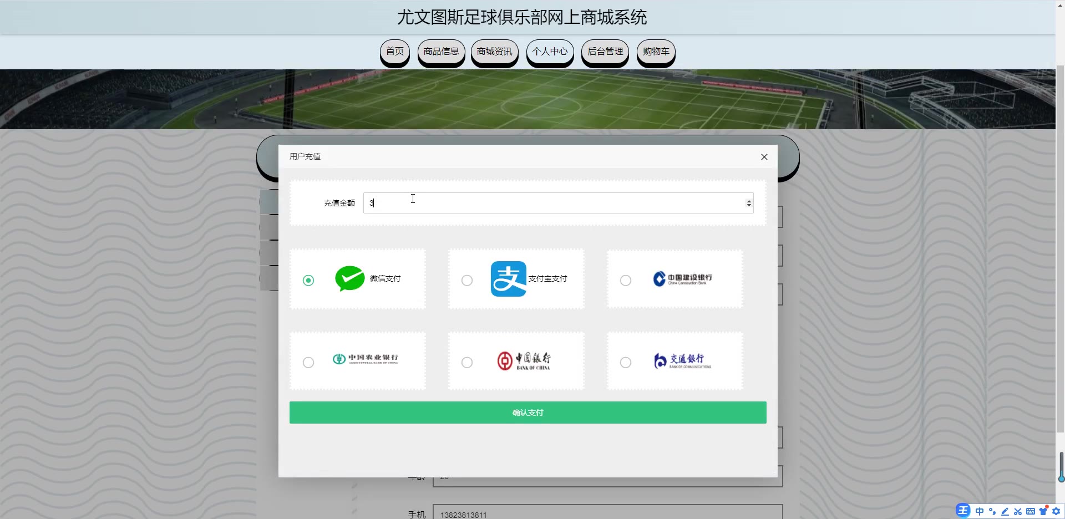Click the 确认支付 green button
Screen dimensions: 1065x519
coord(528,413)
